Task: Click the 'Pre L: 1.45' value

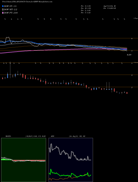Action: tap(86, 10)
